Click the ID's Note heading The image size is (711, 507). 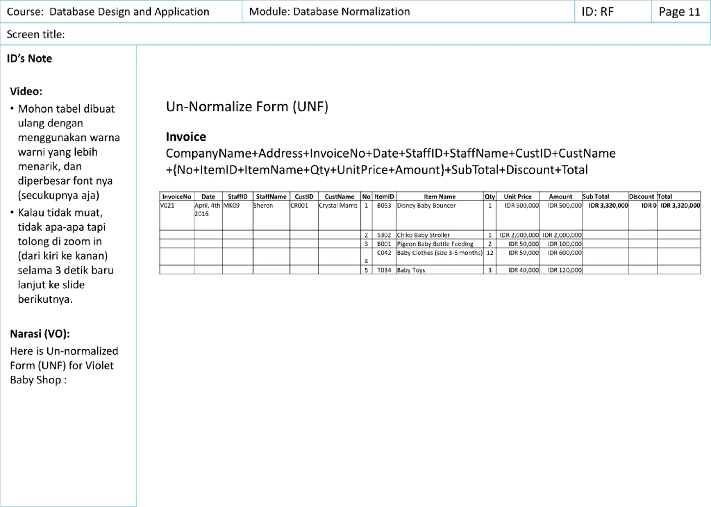(29, 58)
